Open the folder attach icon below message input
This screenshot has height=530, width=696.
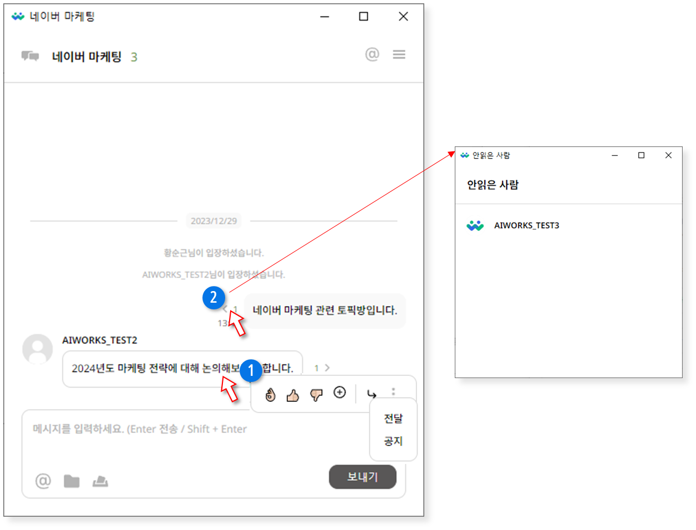(x=72, y=481)
